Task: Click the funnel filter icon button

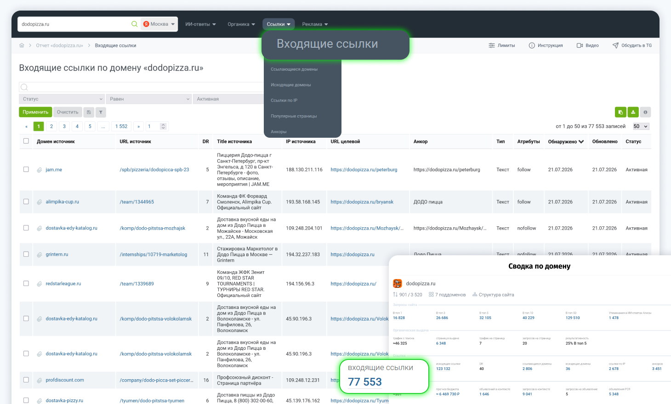Action: pos(101,112)
